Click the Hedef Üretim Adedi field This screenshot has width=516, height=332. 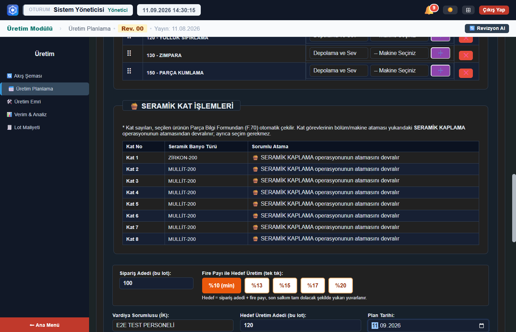(x=301, y=325)
